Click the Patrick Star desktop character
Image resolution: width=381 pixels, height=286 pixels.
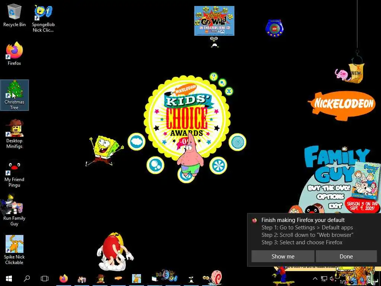click(x=190, y=156)
